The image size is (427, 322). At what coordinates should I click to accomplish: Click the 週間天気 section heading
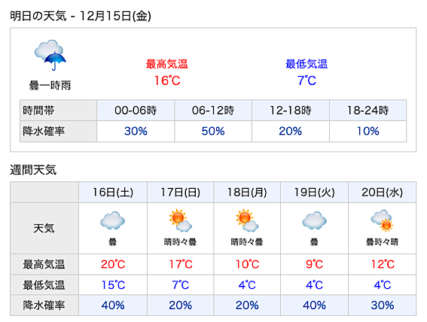tap(33, 170)
